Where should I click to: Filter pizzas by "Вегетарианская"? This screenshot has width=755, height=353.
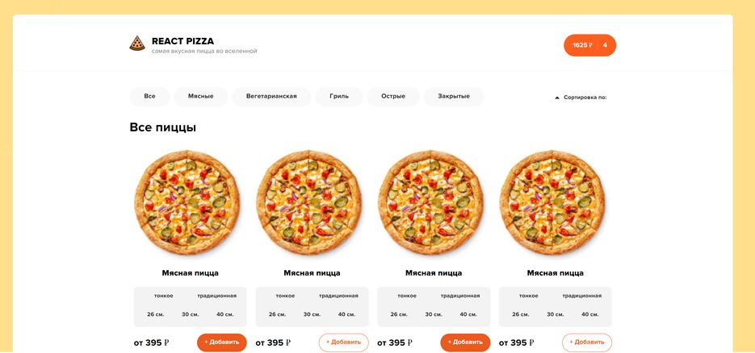click(x=271, y=97)
